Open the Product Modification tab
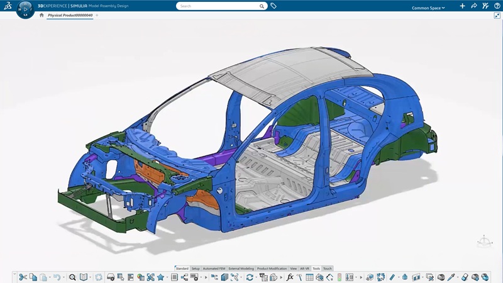503x283 pixels. tap(272, 269)
